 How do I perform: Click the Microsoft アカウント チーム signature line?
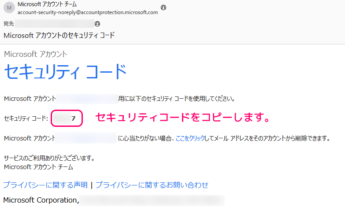(x=38, y=167)
